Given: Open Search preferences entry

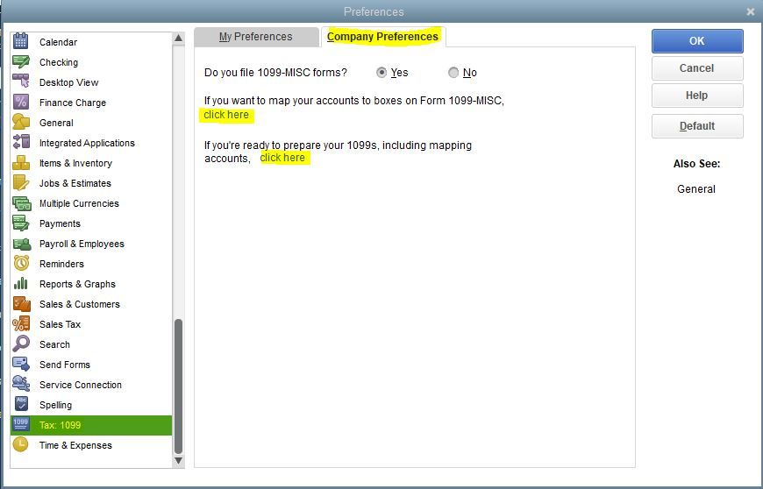Looking at the screenshot, I should [x=91, y=344].
